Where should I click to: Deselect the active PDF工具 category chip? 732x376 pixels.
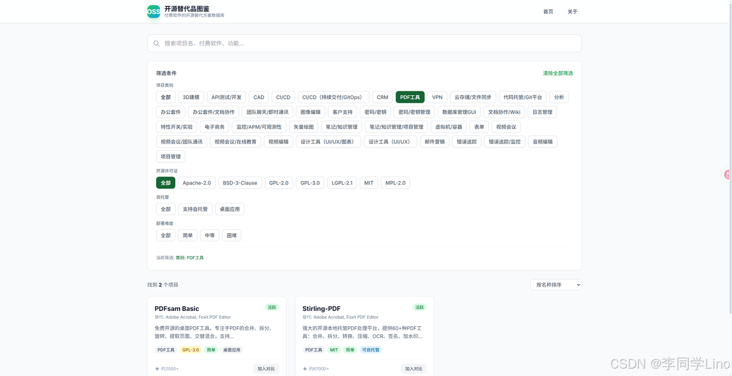coord(410,97)
